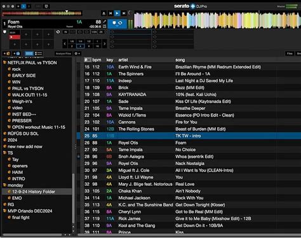301x238 pixels.
Task: Click the 10A key of Earth Wind & Fire
Action: tap(110, 67)
